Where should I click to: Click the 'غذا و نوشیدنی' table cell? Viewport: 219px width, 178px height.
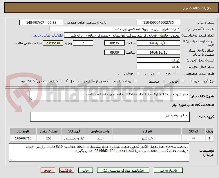tap(74, 138)
